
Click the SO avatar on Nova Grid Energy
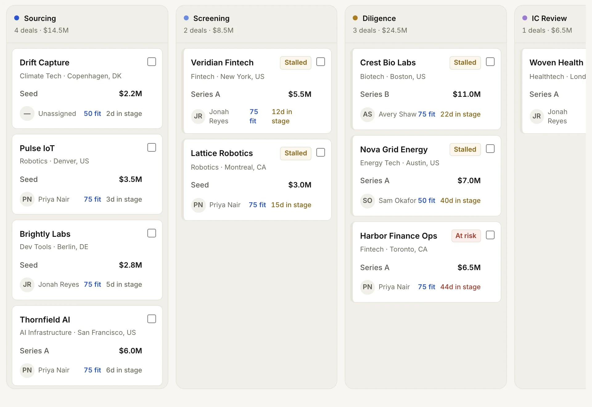point(368,200)
